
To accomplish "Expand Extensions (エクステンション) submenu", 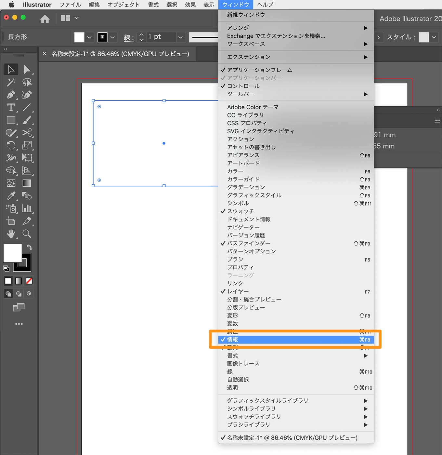I will (x=296, y=57).
